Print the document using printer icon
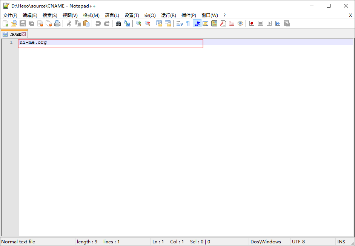This screenshot has width=355, height=246. [x=57, y=23]
